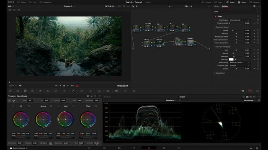Open the Project Manager home icon
268x150 pixels.
251,148
